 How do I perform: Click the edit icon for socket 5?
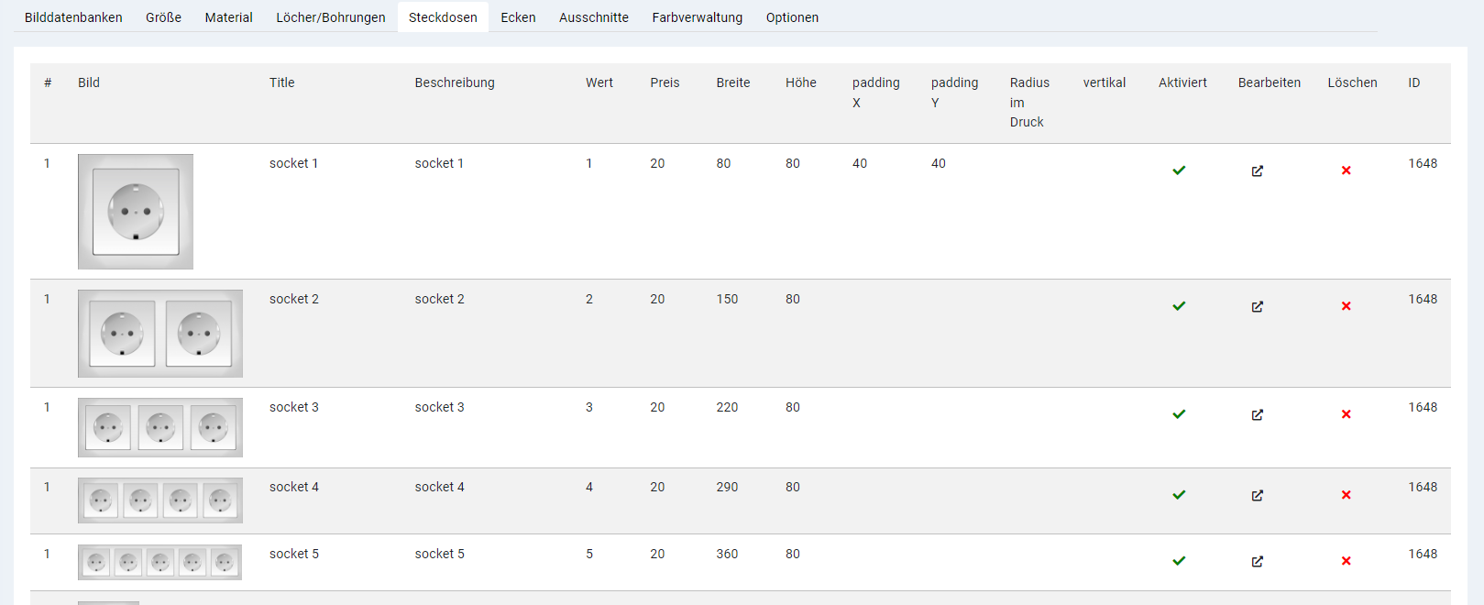tap(1257, 561)
